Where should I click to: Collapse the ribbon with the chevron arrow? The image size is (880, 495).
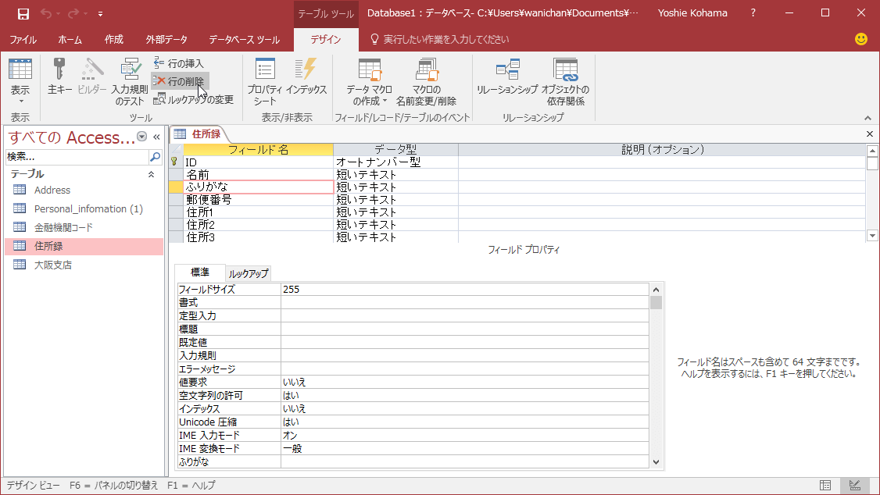click(x=867, y=118)
